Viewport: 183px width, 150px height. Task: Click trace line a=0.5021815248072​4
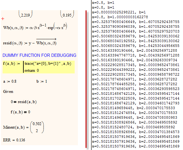point(133,127)
